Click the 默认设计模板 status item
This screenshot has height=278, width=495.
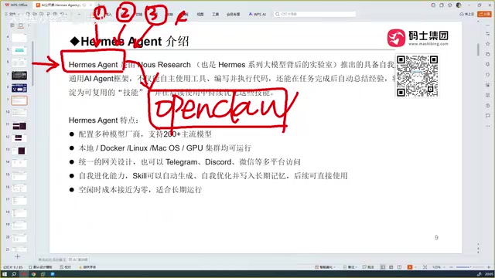click(40, 267)
